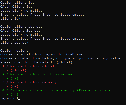Screen dimensions: 126x105
Task: Click the region> prompt input
Action: click(x=10, y=98)
